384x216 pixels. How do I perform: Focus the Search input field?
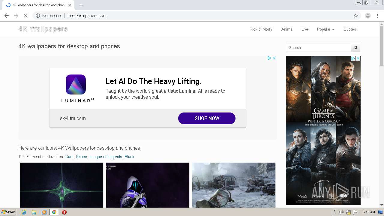[318, 47]
